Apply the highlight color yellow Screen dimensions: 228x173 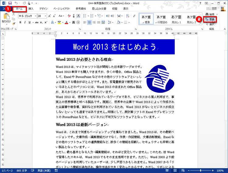[59, 22]
